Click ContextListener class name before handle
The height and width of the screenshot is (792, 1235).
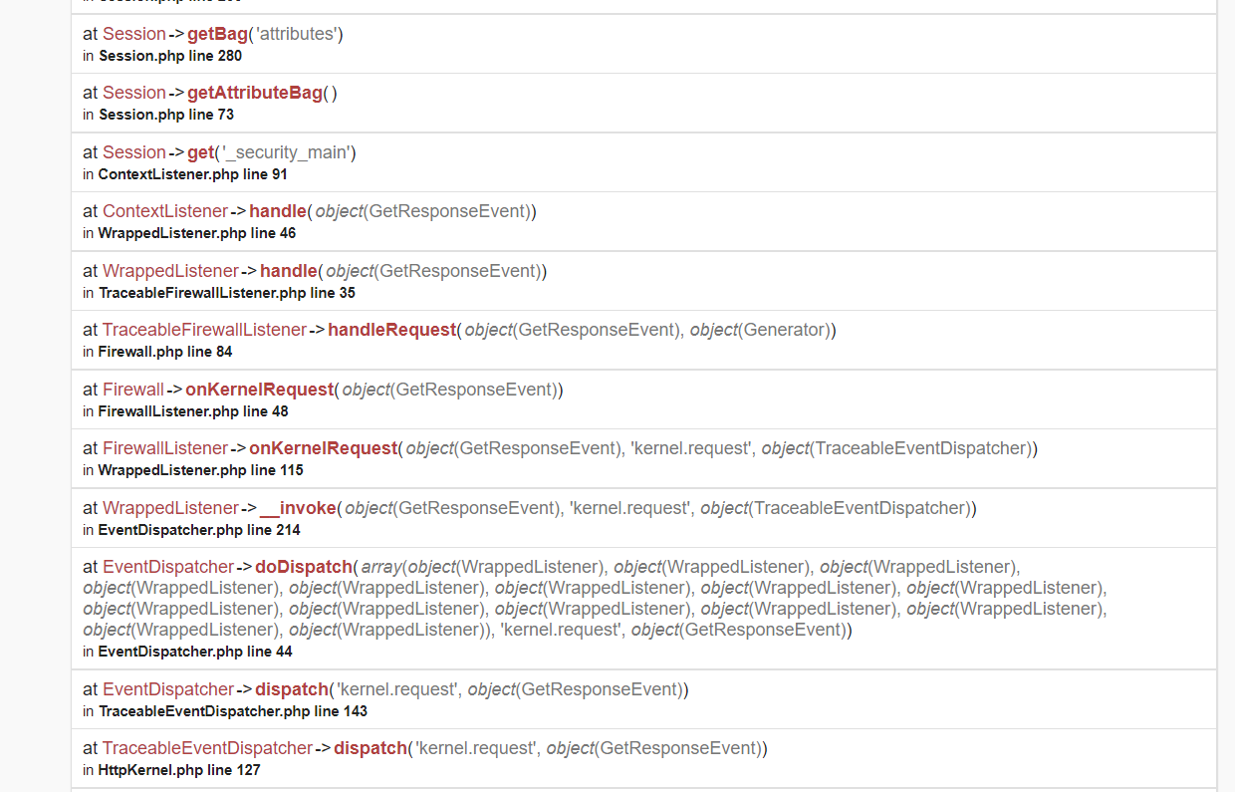pyautogui.click(x=165, y=211)
